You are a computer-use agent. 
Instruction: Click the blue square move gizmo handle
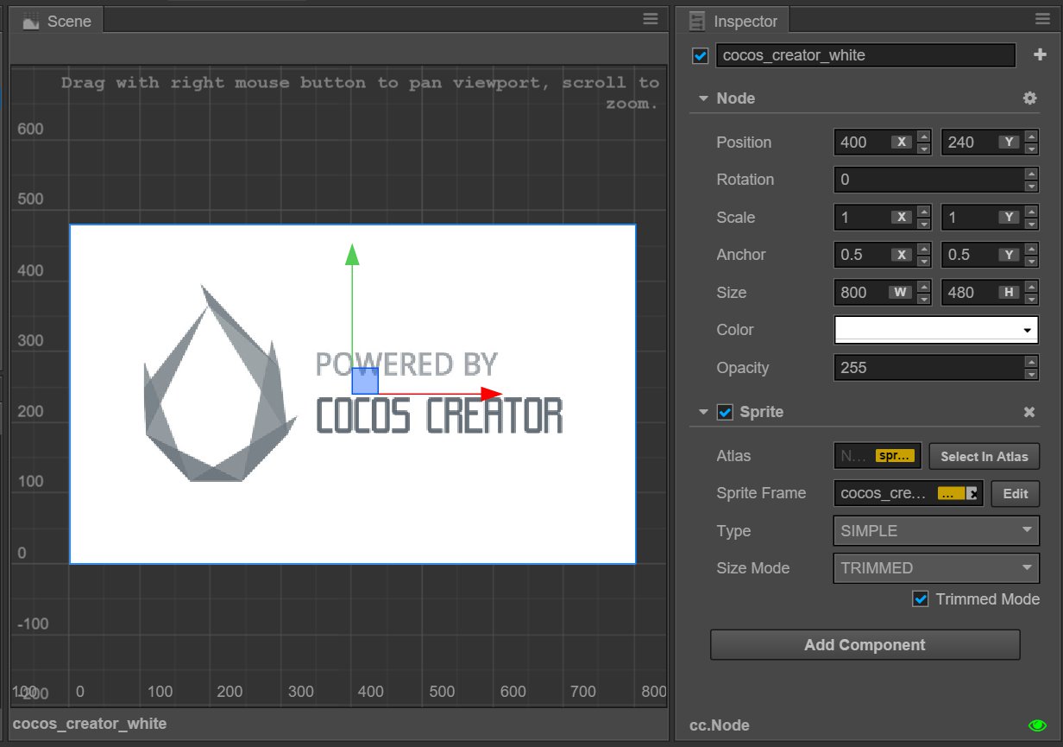point(365,381)
